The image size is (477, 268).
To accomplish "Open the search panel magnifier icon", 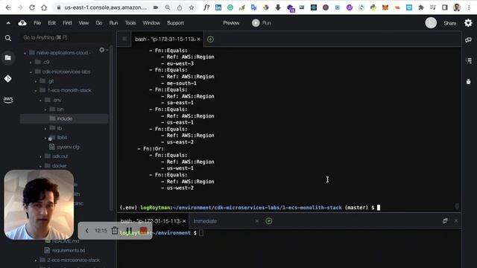I will tap(8, 38).
